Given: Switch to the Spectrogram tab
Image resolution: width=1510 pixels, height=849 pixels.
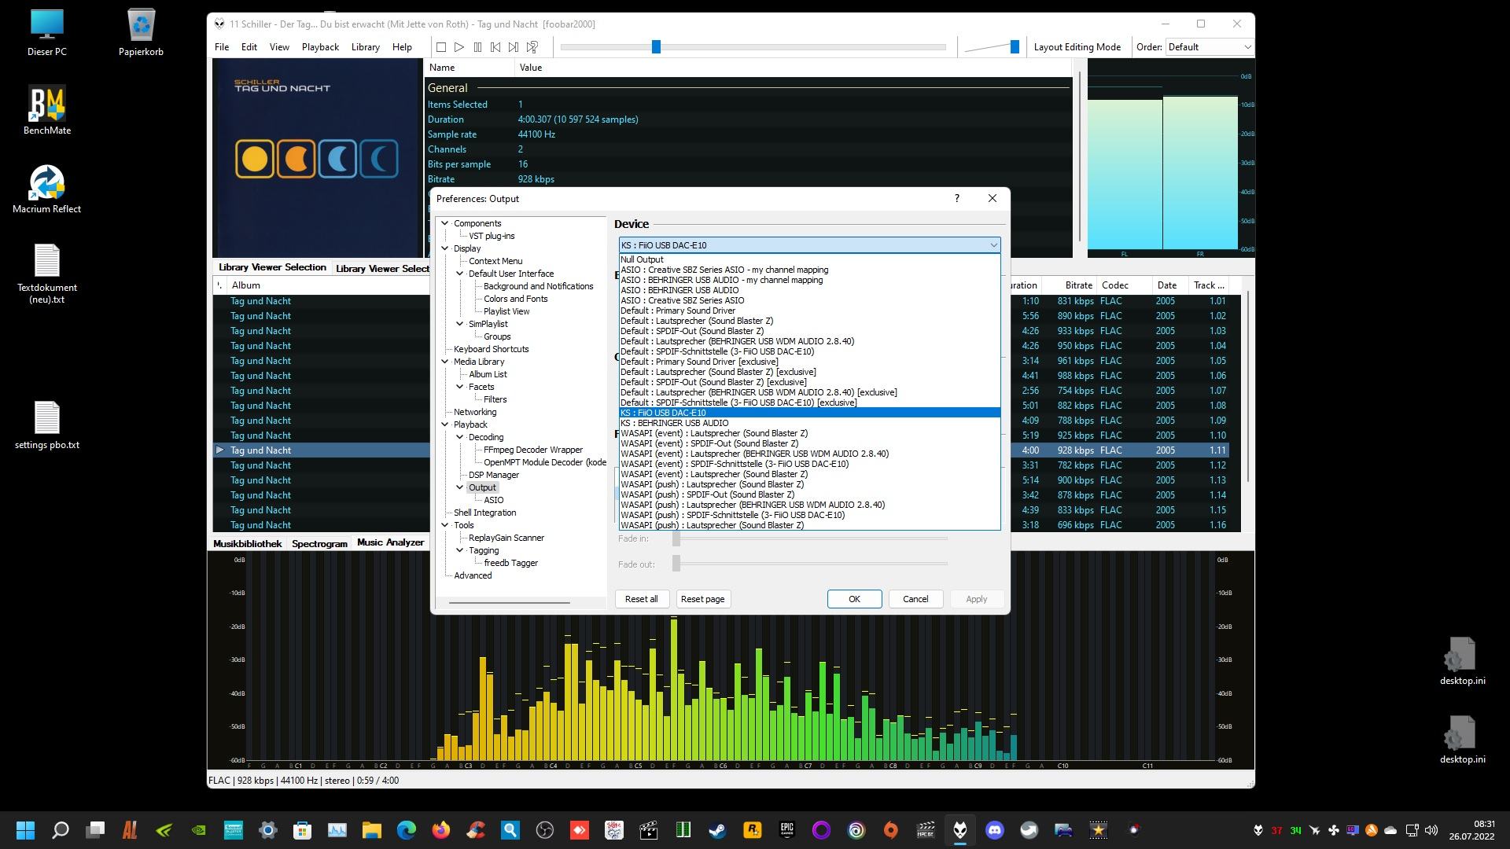Looking at the screenshot, I should 319,543.
